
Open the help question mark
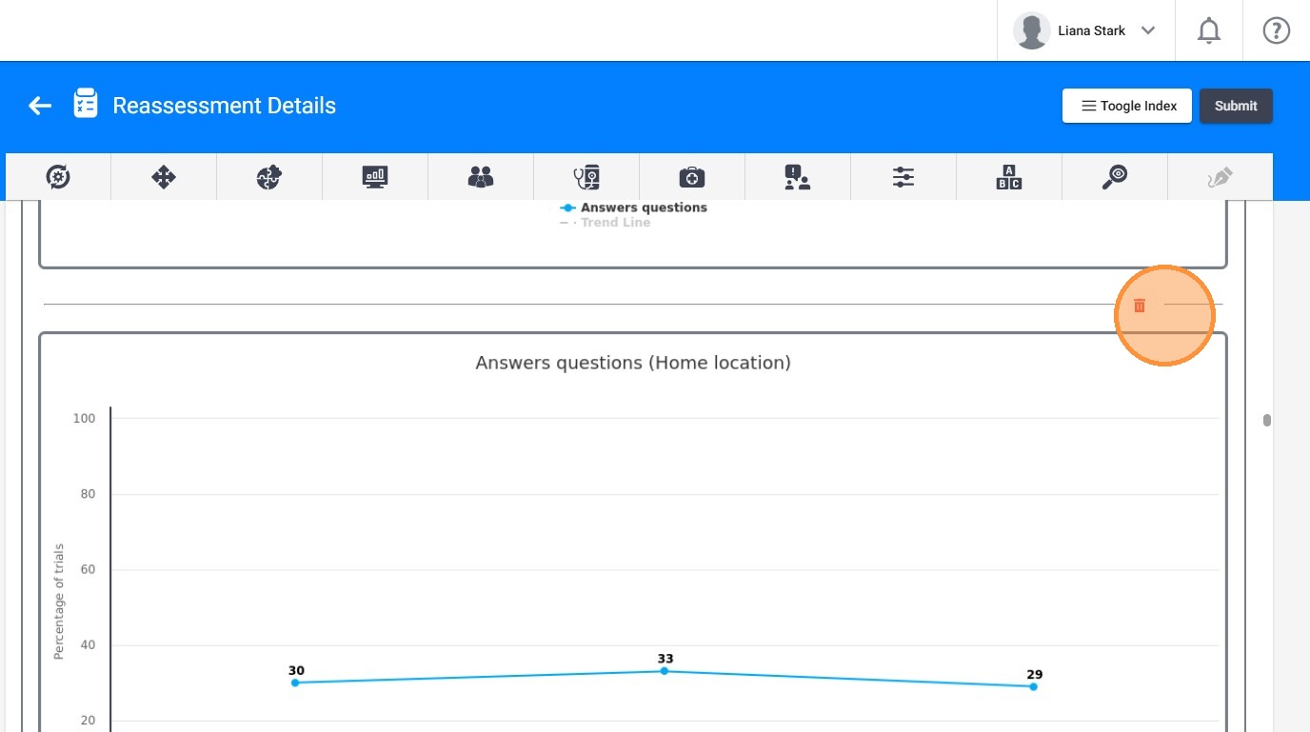1276,31
